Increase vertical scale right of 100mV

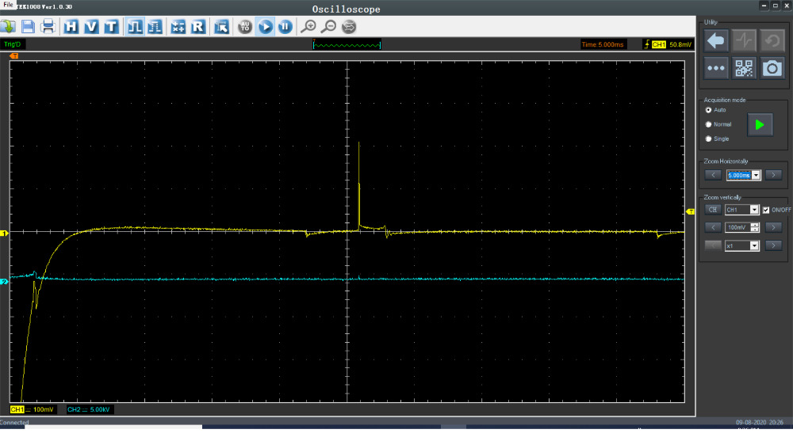[773, 227]
